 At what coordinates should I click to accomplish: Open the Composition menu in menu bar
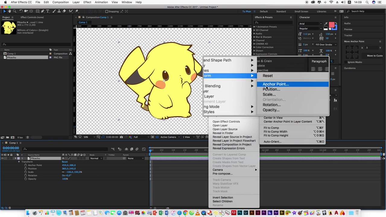60,2
